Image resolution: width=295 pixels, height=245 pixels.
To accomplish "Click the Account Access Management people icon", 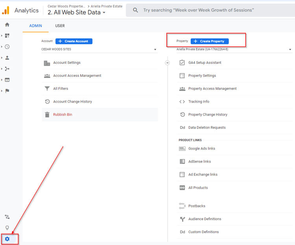I will point(47,76).
